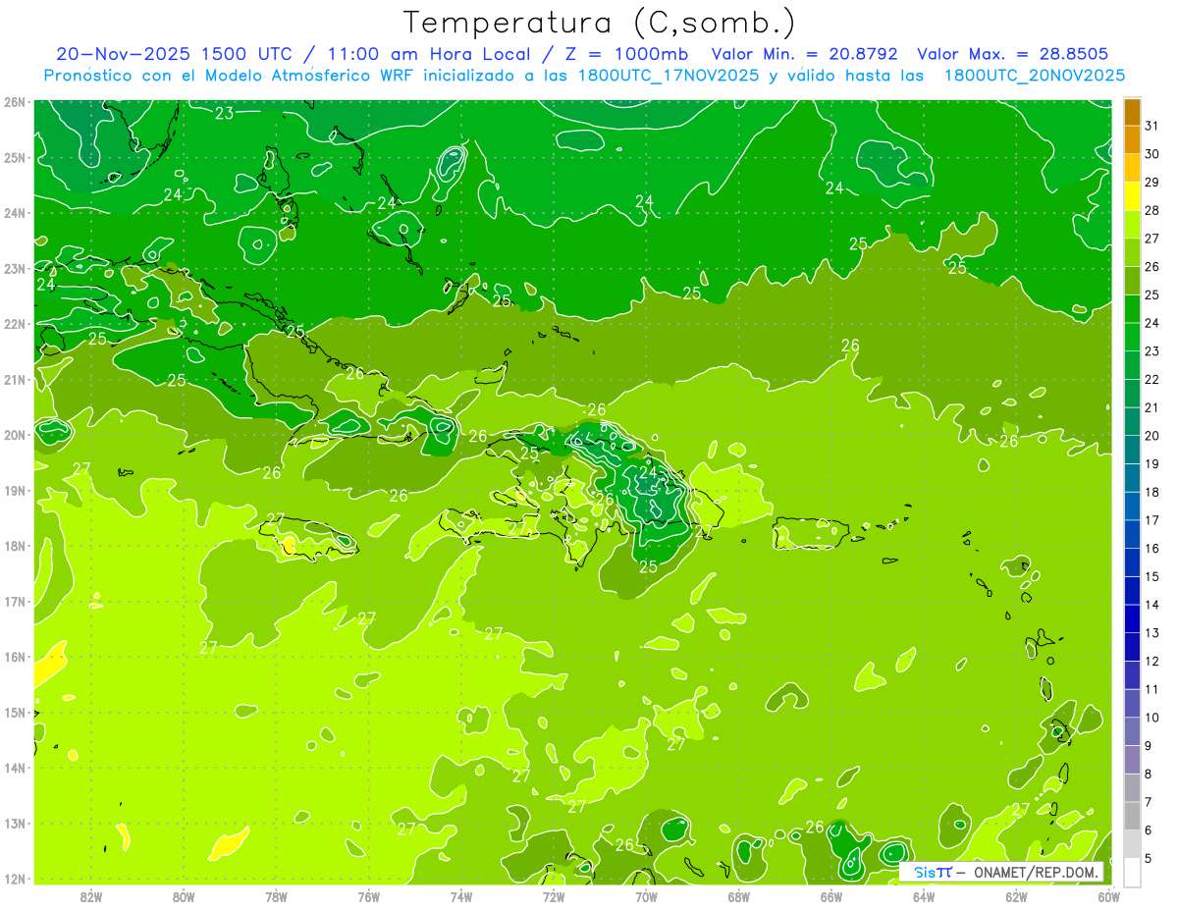Click the SisPI ONAMET/REP.DOM. logo box
1178x910 pixels.
tap(1001, 872)
